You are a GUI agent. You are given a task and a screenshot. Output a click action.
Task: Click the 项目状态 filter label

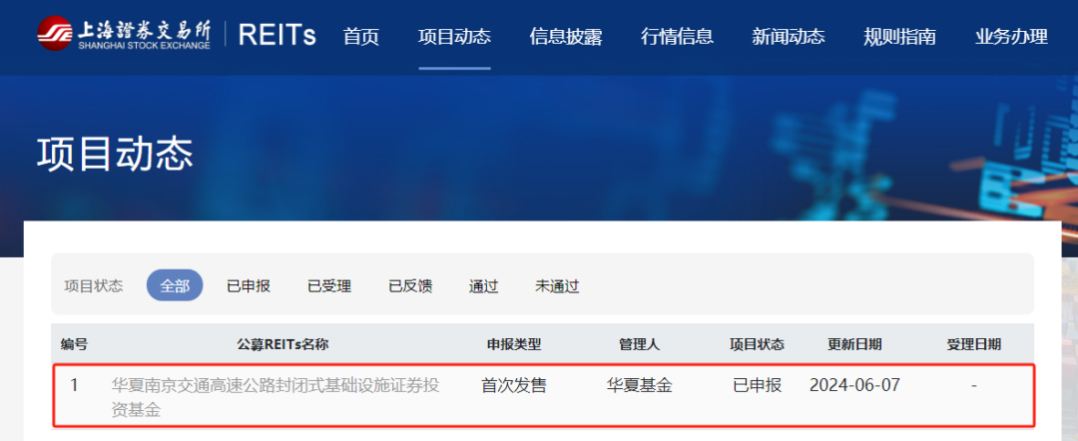94,286
